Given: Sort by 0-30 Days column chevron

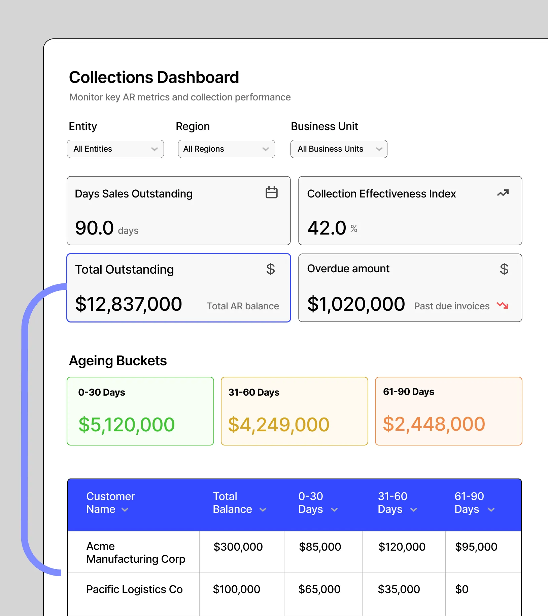Looking at the screenshot, I should point(334,510).
